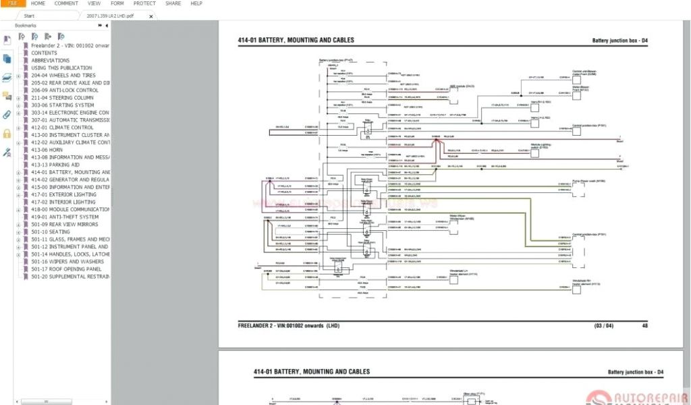
Task: Close the 2007 L359 LR2 LHD.pdf tab
Action: point(150,15)
